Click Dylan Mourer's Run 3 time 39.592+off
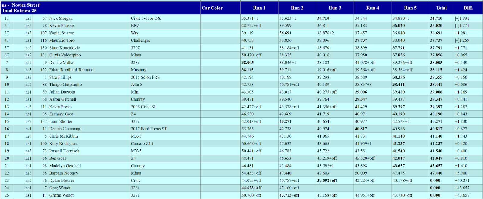483x199 pixels. [327, 181]
